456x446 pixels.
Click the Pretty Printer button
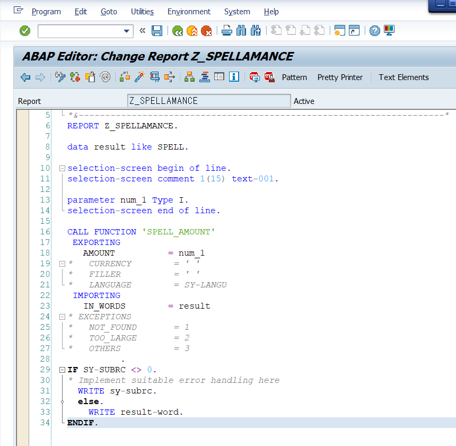tap(340, 77)
